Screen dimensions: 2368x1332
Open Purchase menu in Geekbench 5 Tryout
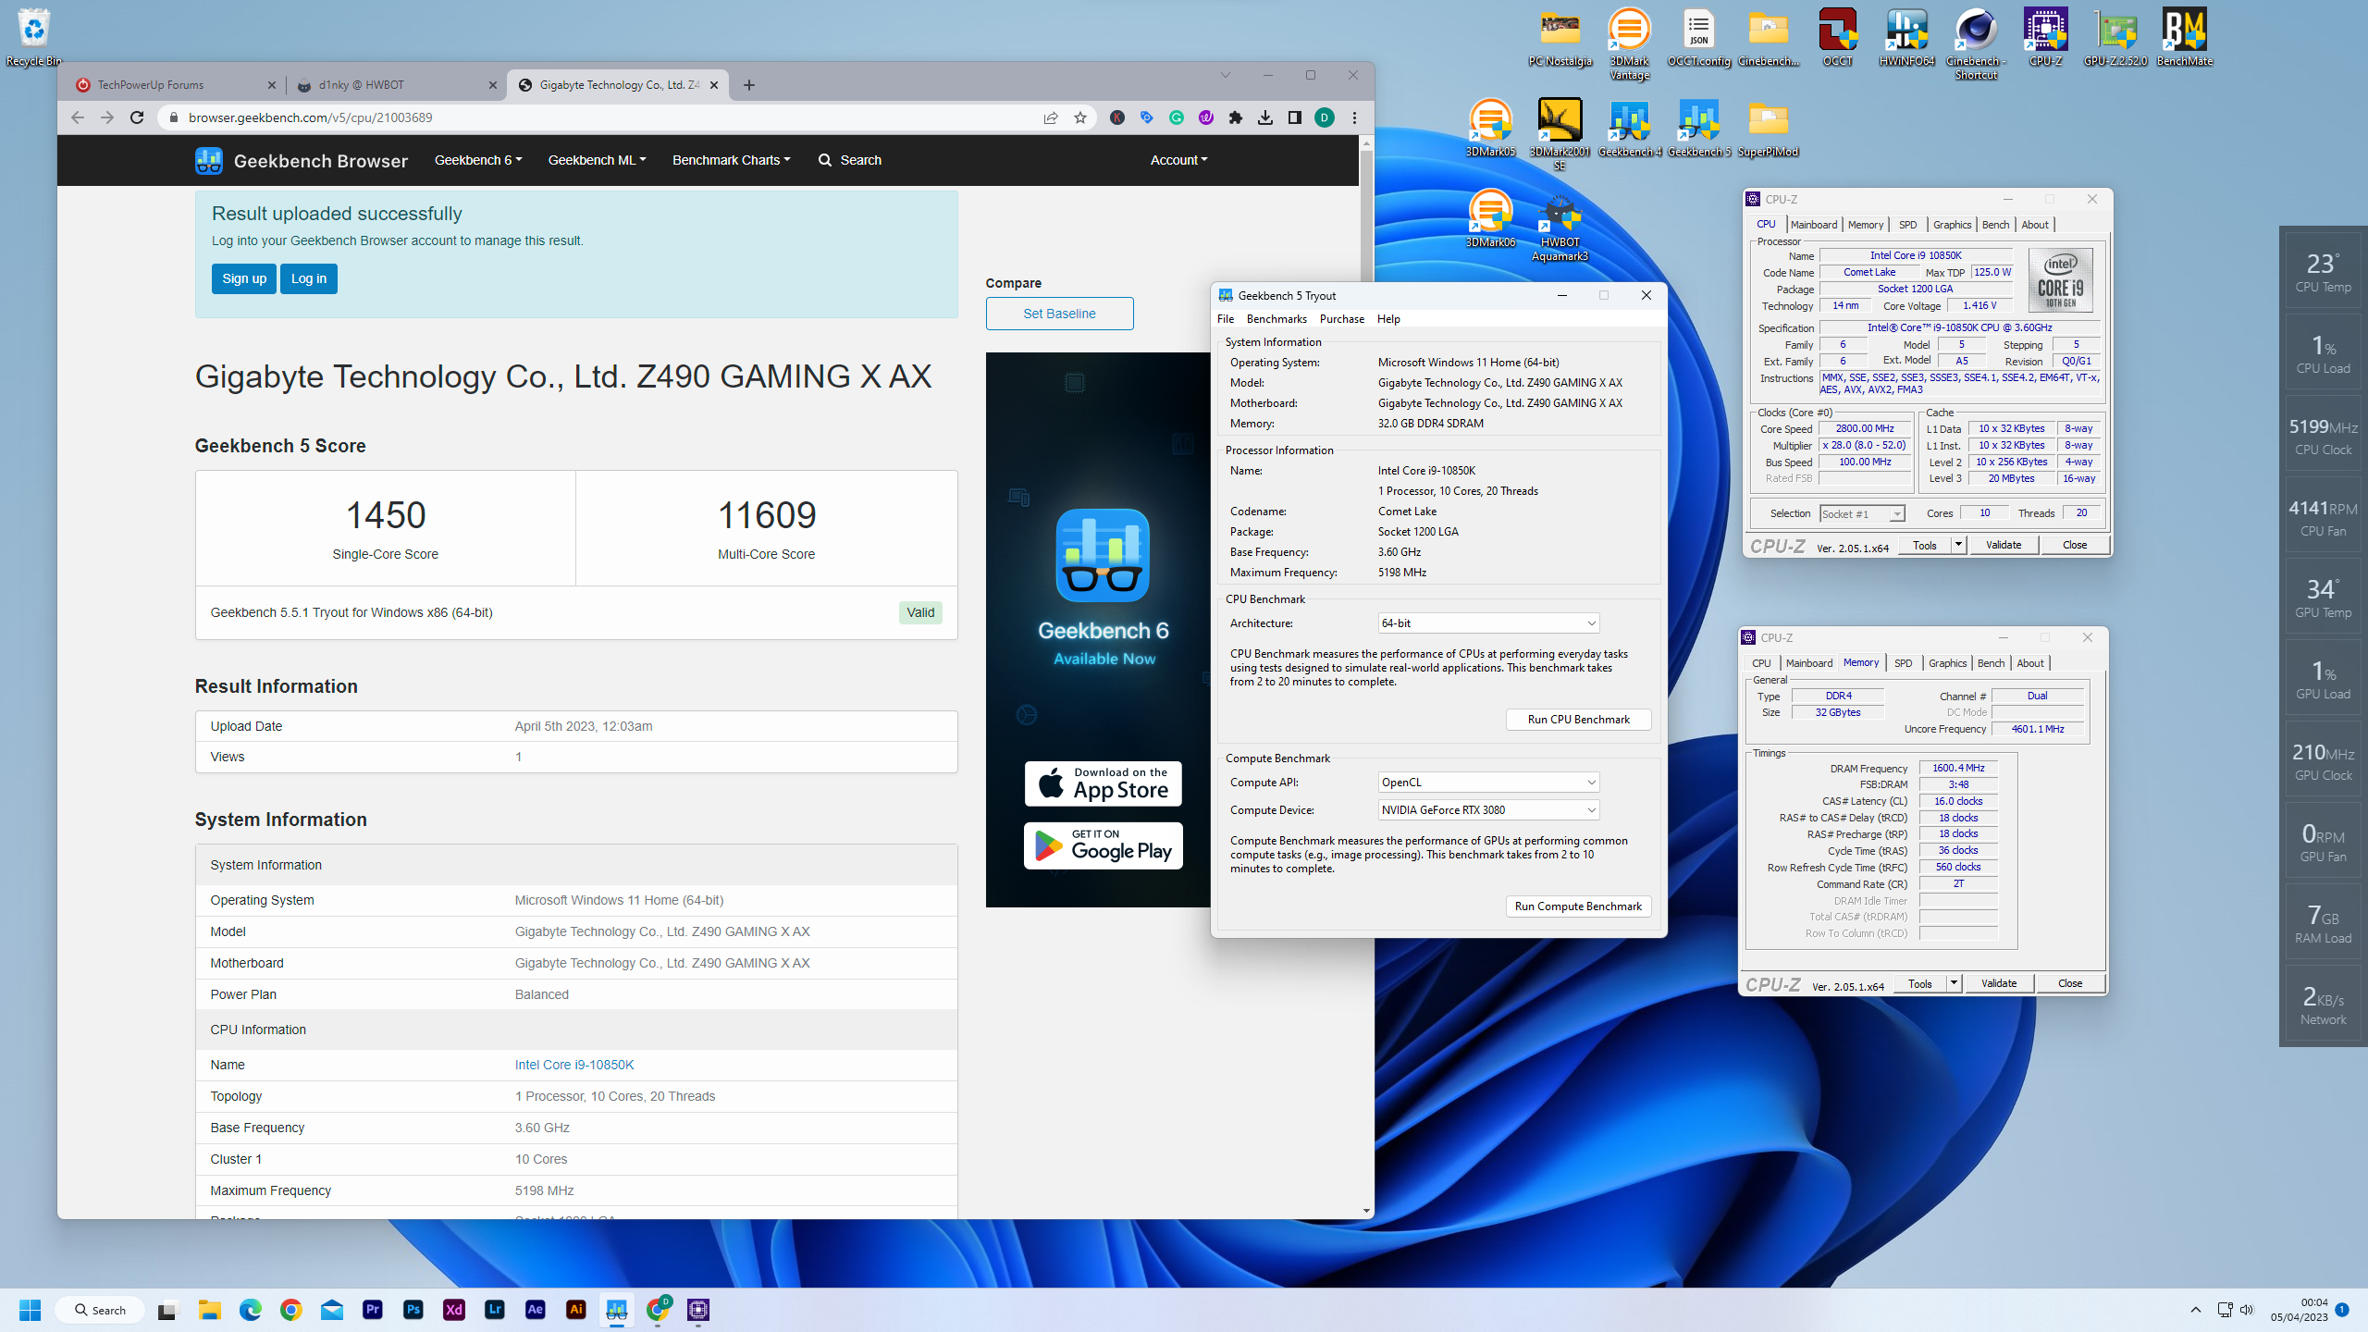coord(1341,319)
